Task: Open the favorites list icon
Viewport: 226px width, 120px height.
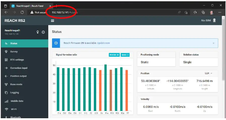Action: (x=195, y=12)
